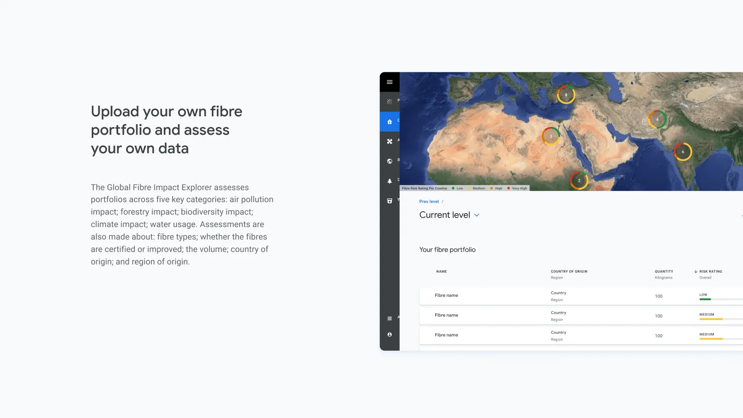Click the green LOW risk rating bar

[706, 299]
